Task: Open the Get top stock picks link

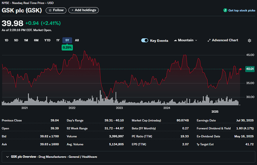Action: click(x=242, y=10)
